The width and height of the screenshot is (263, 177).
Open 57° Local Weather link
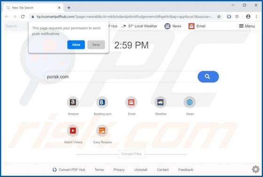coord(139,26)
